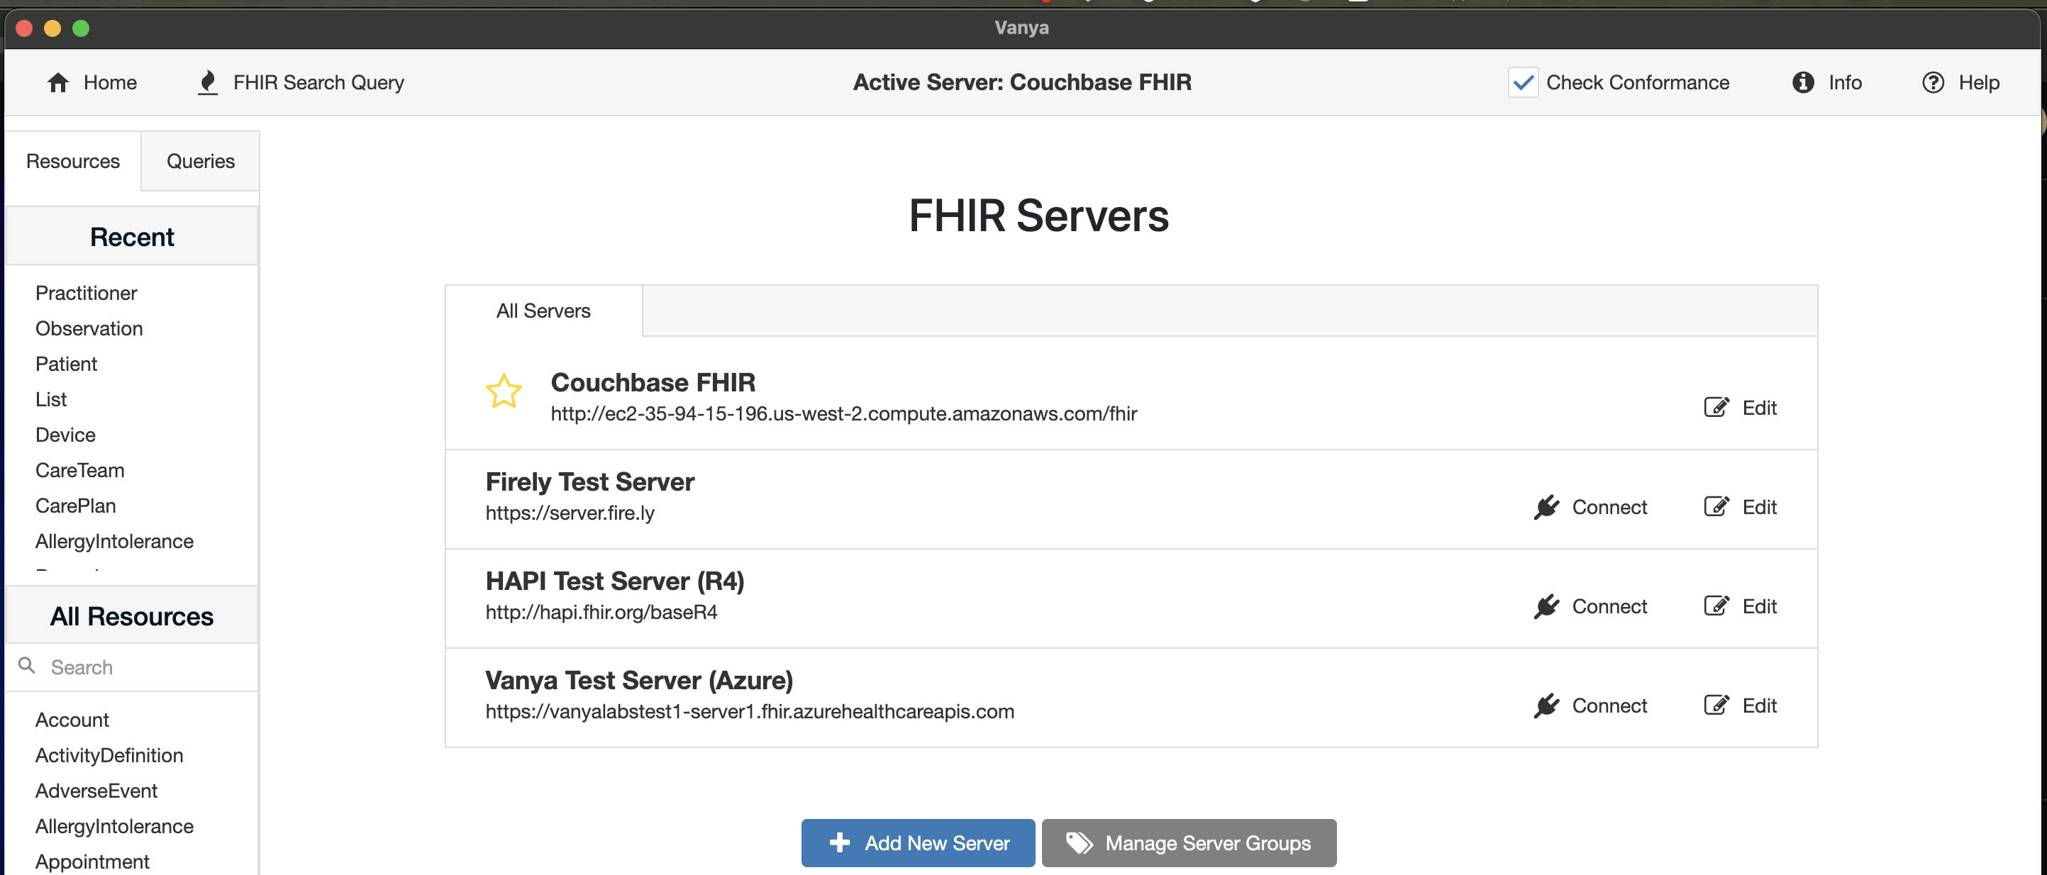
Task: Click the Manage Server Groups button
Action: (x=1189, y=843)
